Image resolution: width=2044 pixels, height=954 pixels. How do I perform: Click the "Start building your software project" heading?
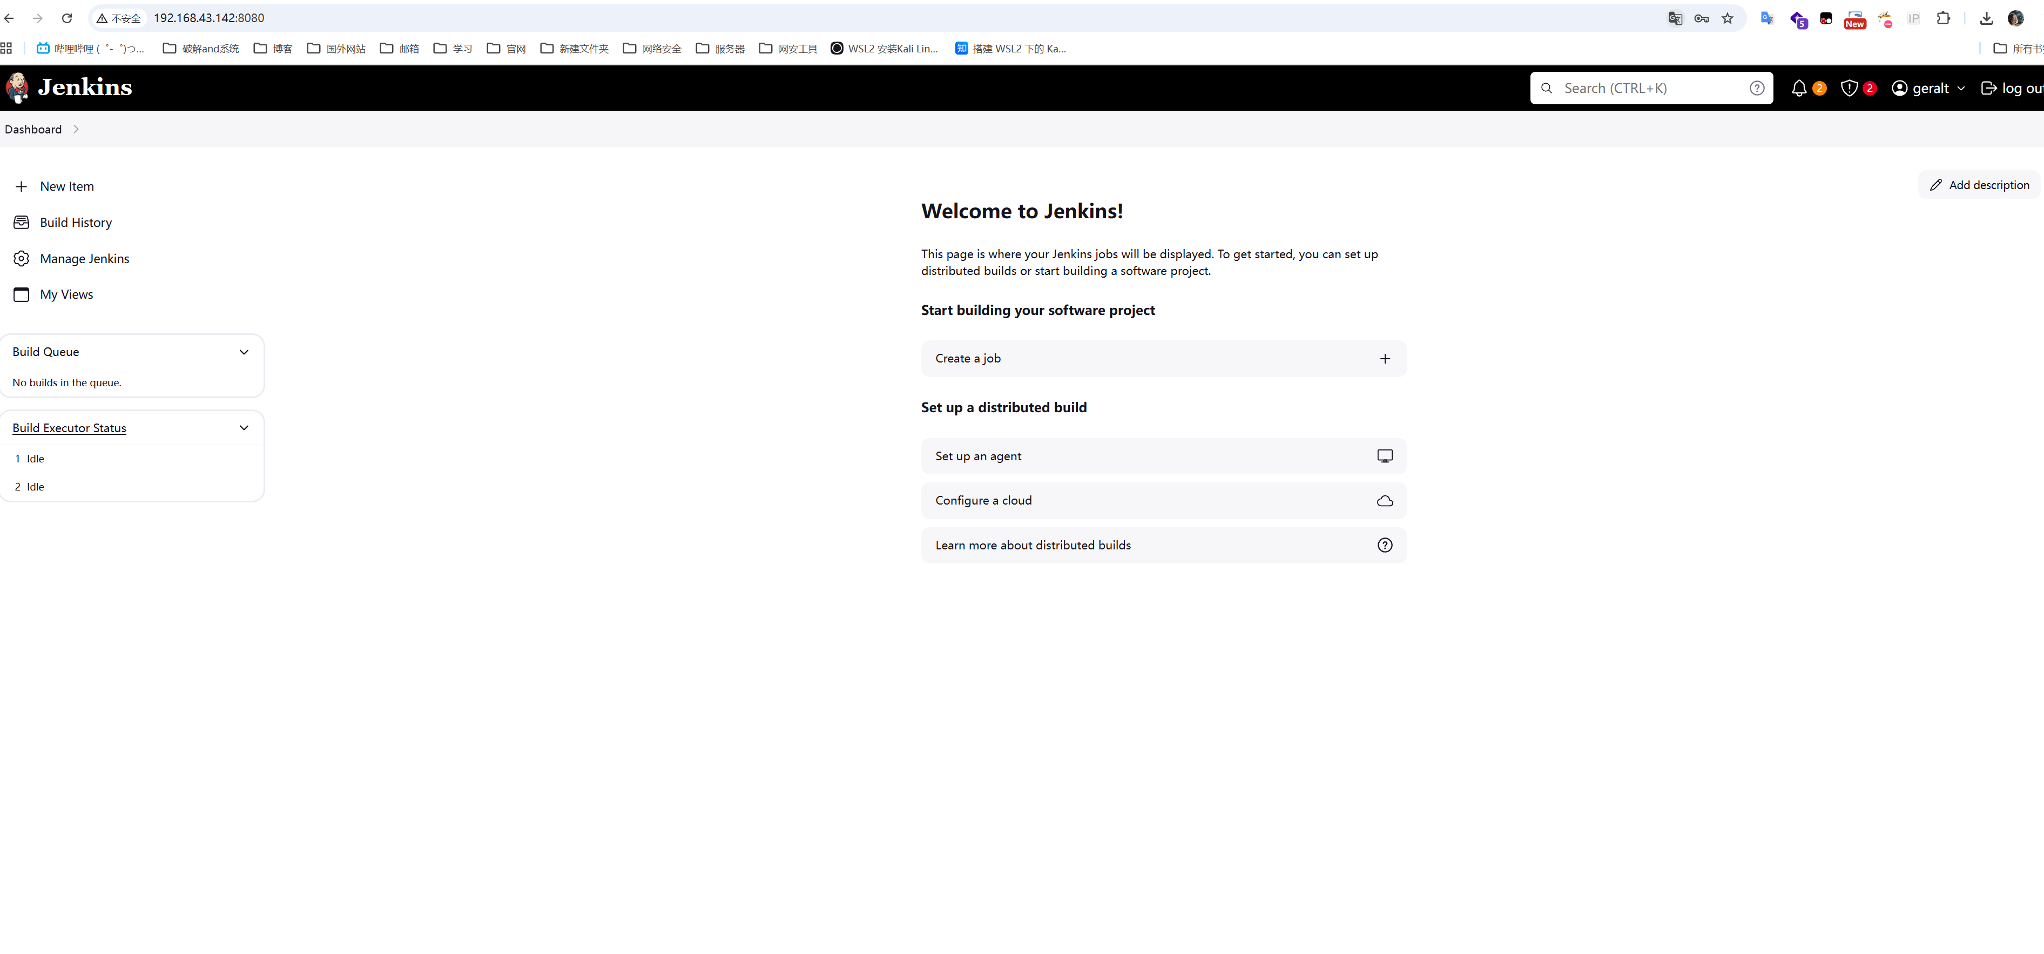(x=1038, y=310)
